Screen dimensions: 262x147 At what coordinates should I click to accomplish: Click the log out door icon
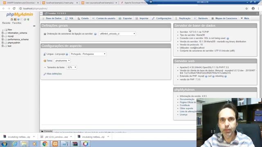click(15, 19)
